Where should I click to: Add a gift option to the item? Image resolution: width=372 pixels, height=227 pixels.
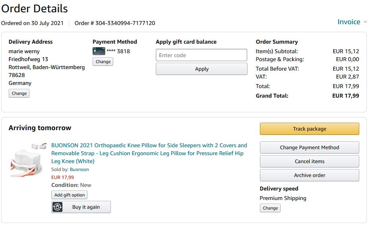70,195
